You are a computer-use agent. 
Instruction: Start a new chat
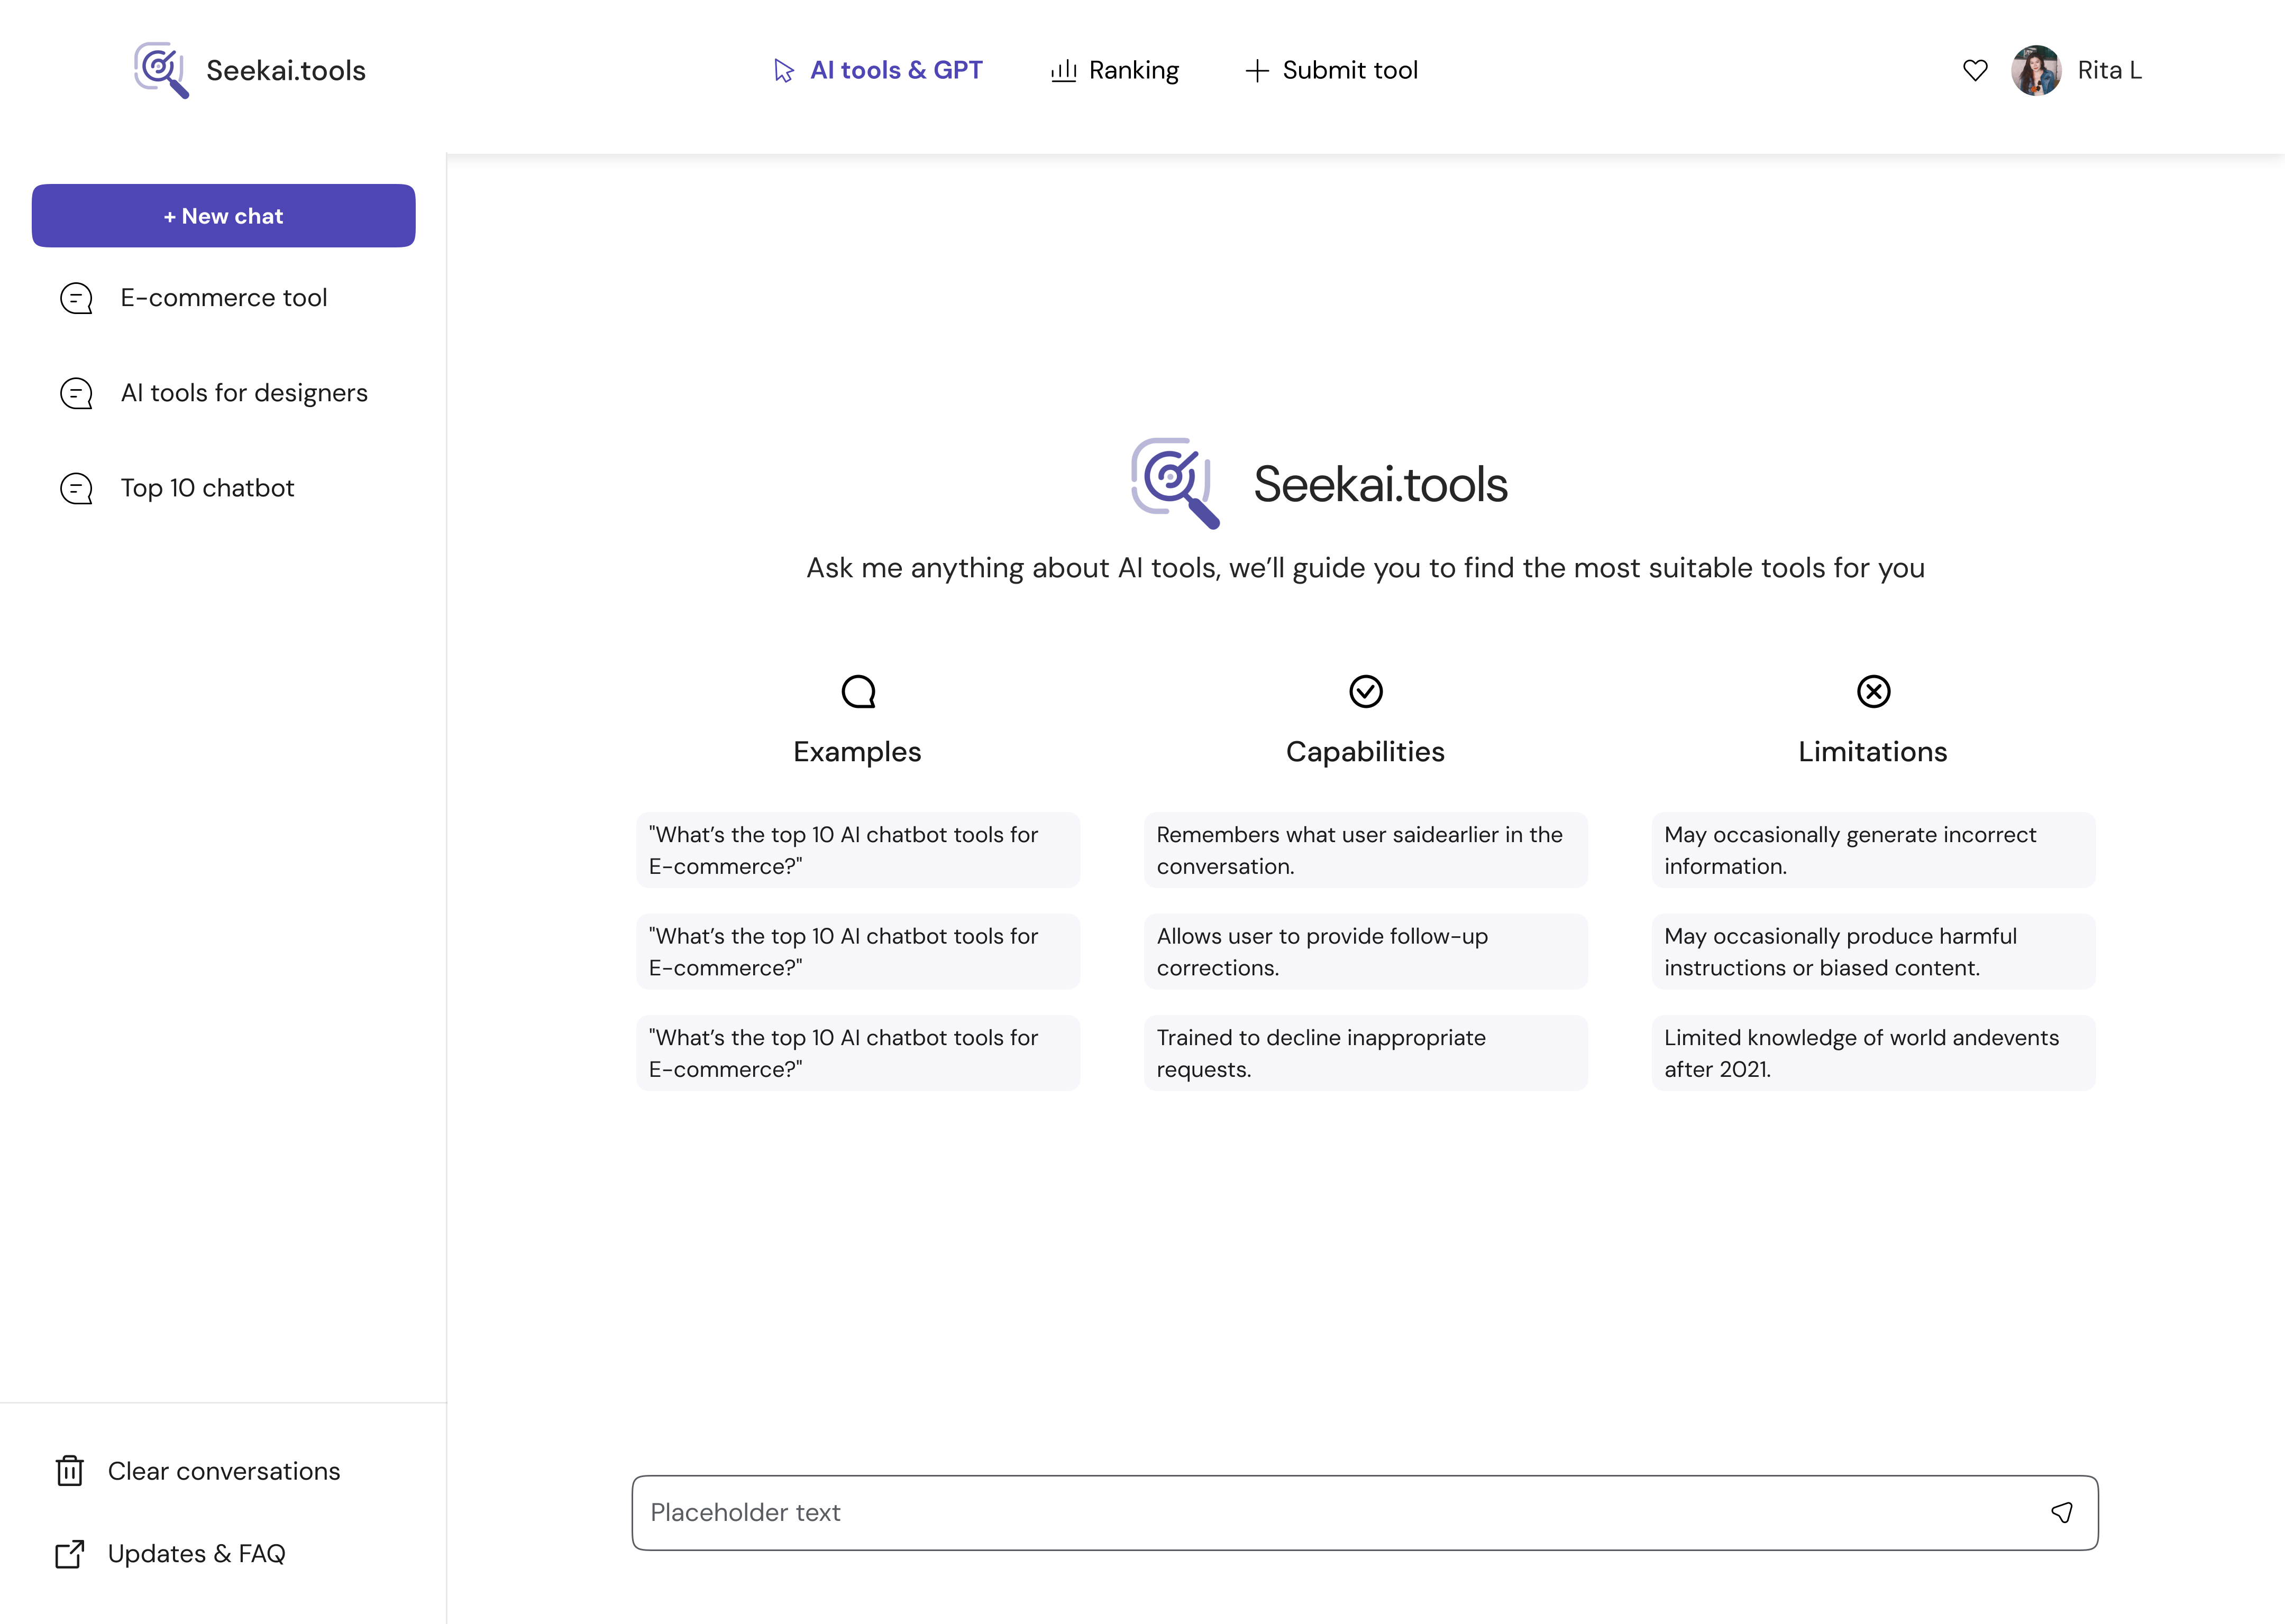point(223,216)
